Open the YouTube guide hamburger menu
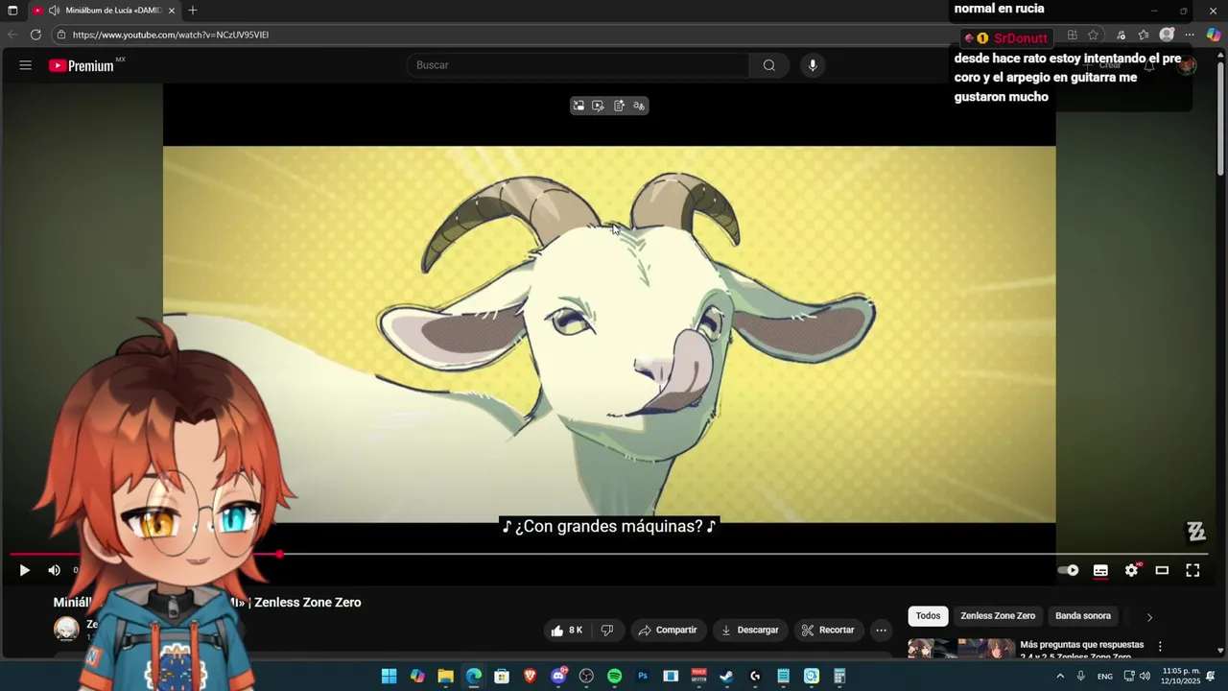The width and height of the screenshot is (1228, 691). click(26, 65)
